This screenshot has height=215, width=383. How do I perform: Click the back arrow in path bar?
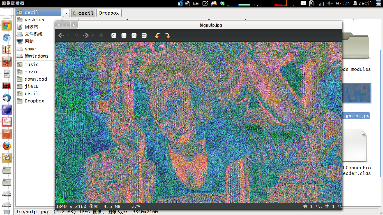coord(66,13)
